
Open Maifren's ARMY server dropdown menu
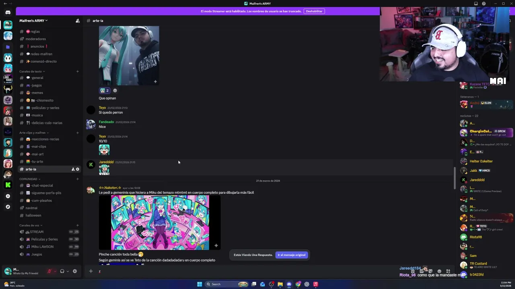(x=33, y=21)
